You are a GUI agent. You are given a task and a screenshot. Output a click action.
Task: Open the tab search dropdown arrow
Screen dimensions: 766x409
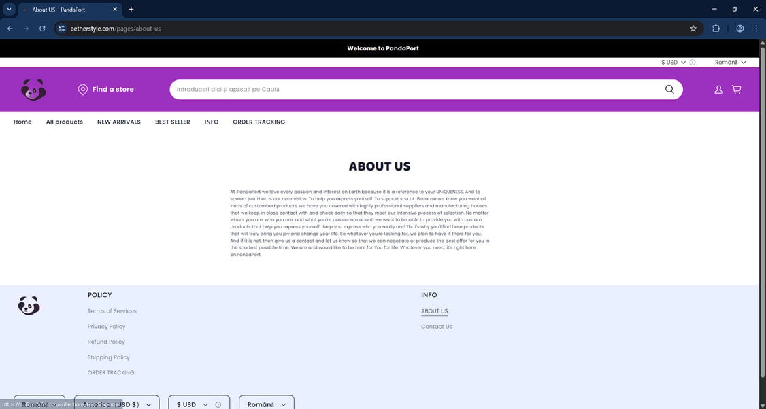[x=9, y=10]
